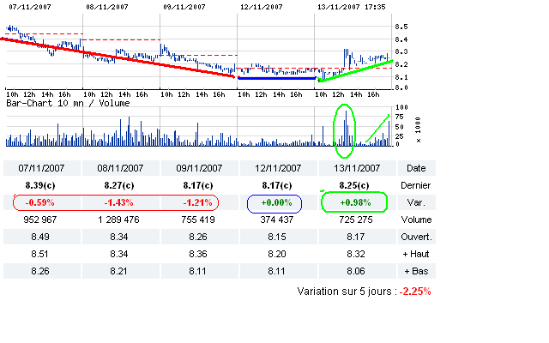Select the 07/11/2007 date cell in the table

(x=41, y=168)
